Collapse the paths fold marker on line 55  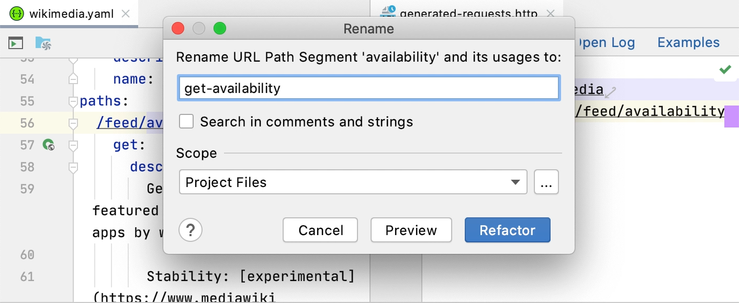[72, 102]
